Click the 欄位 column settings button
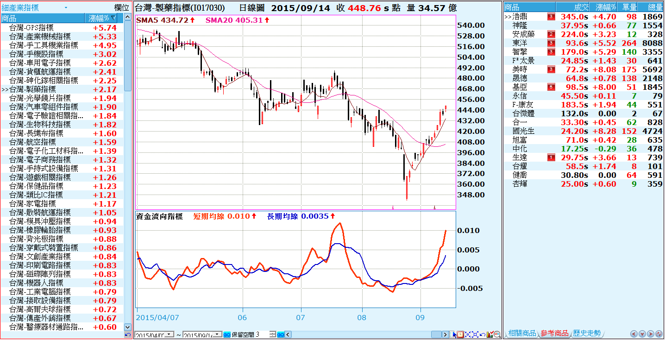665x340 pixels. click(x=122, y=8)
